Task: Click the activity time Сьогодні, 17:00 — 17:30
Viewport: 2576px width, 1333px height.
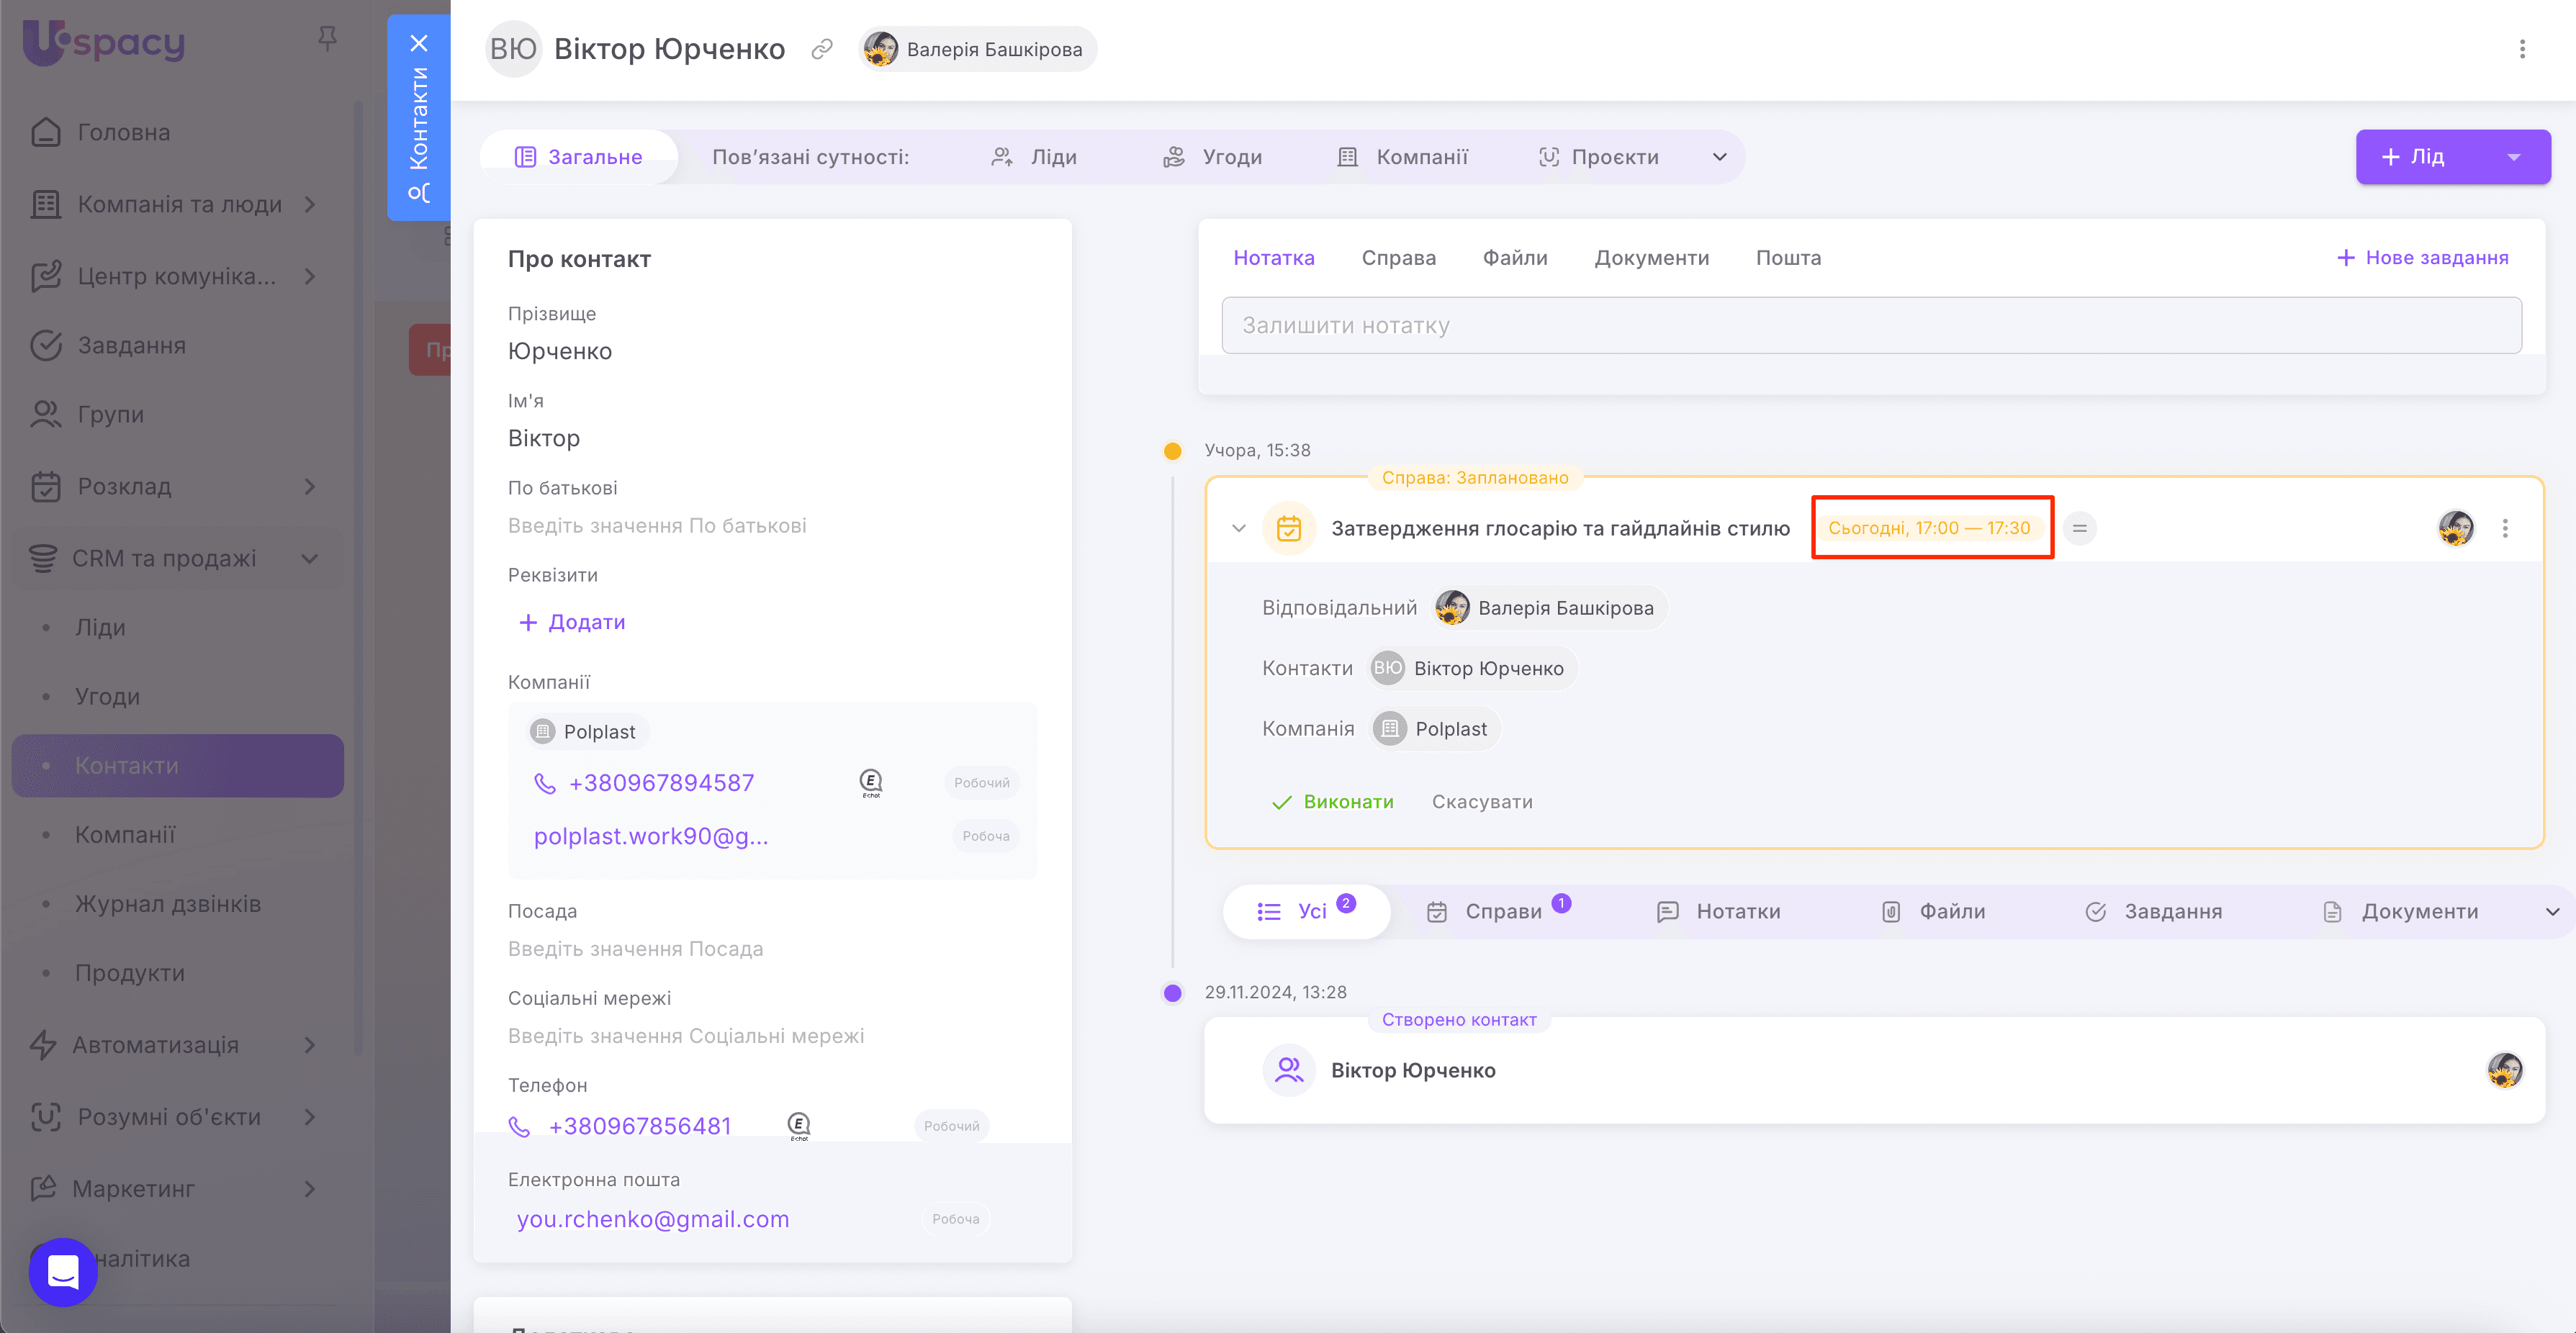Action: (1929, 528)
